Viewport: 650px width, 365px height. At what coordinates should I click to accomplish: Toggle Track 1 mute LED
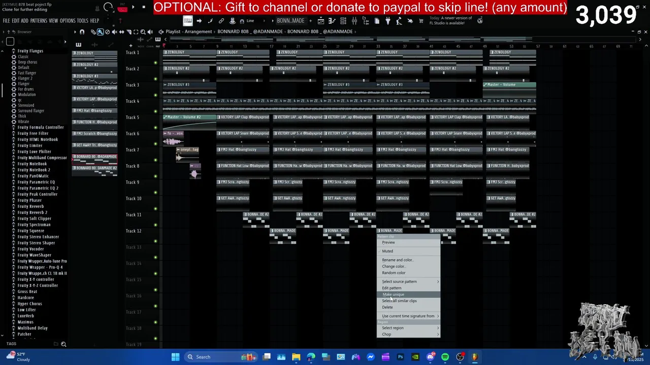coord(155,62)
